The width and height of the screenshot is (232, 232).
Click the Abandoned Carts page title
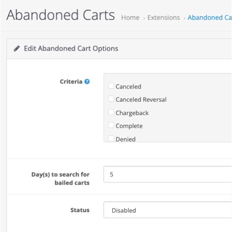pos(61,15)
